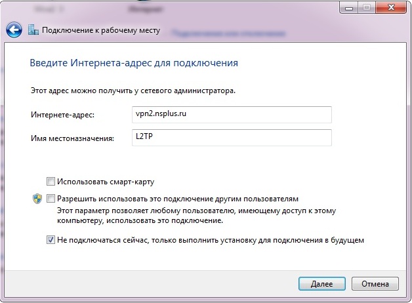
Task: Click the maximize window button
Action: (367, 7)
